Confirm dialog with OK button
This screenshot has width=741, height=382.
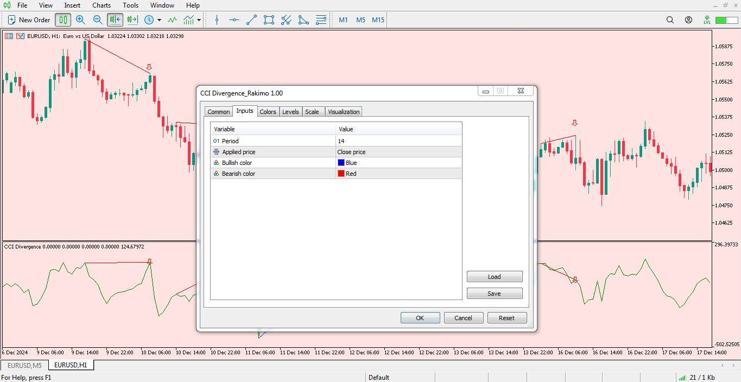click(420, 318)
